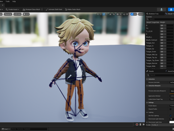Collapse the Lighting section
Screen dimensions: 174x131
pos(147,112)
